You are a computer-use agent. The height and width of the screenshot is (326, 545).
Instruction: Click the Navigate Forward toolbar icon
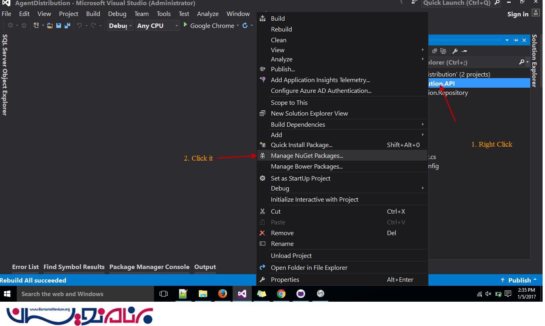click(x=24, y=26)
